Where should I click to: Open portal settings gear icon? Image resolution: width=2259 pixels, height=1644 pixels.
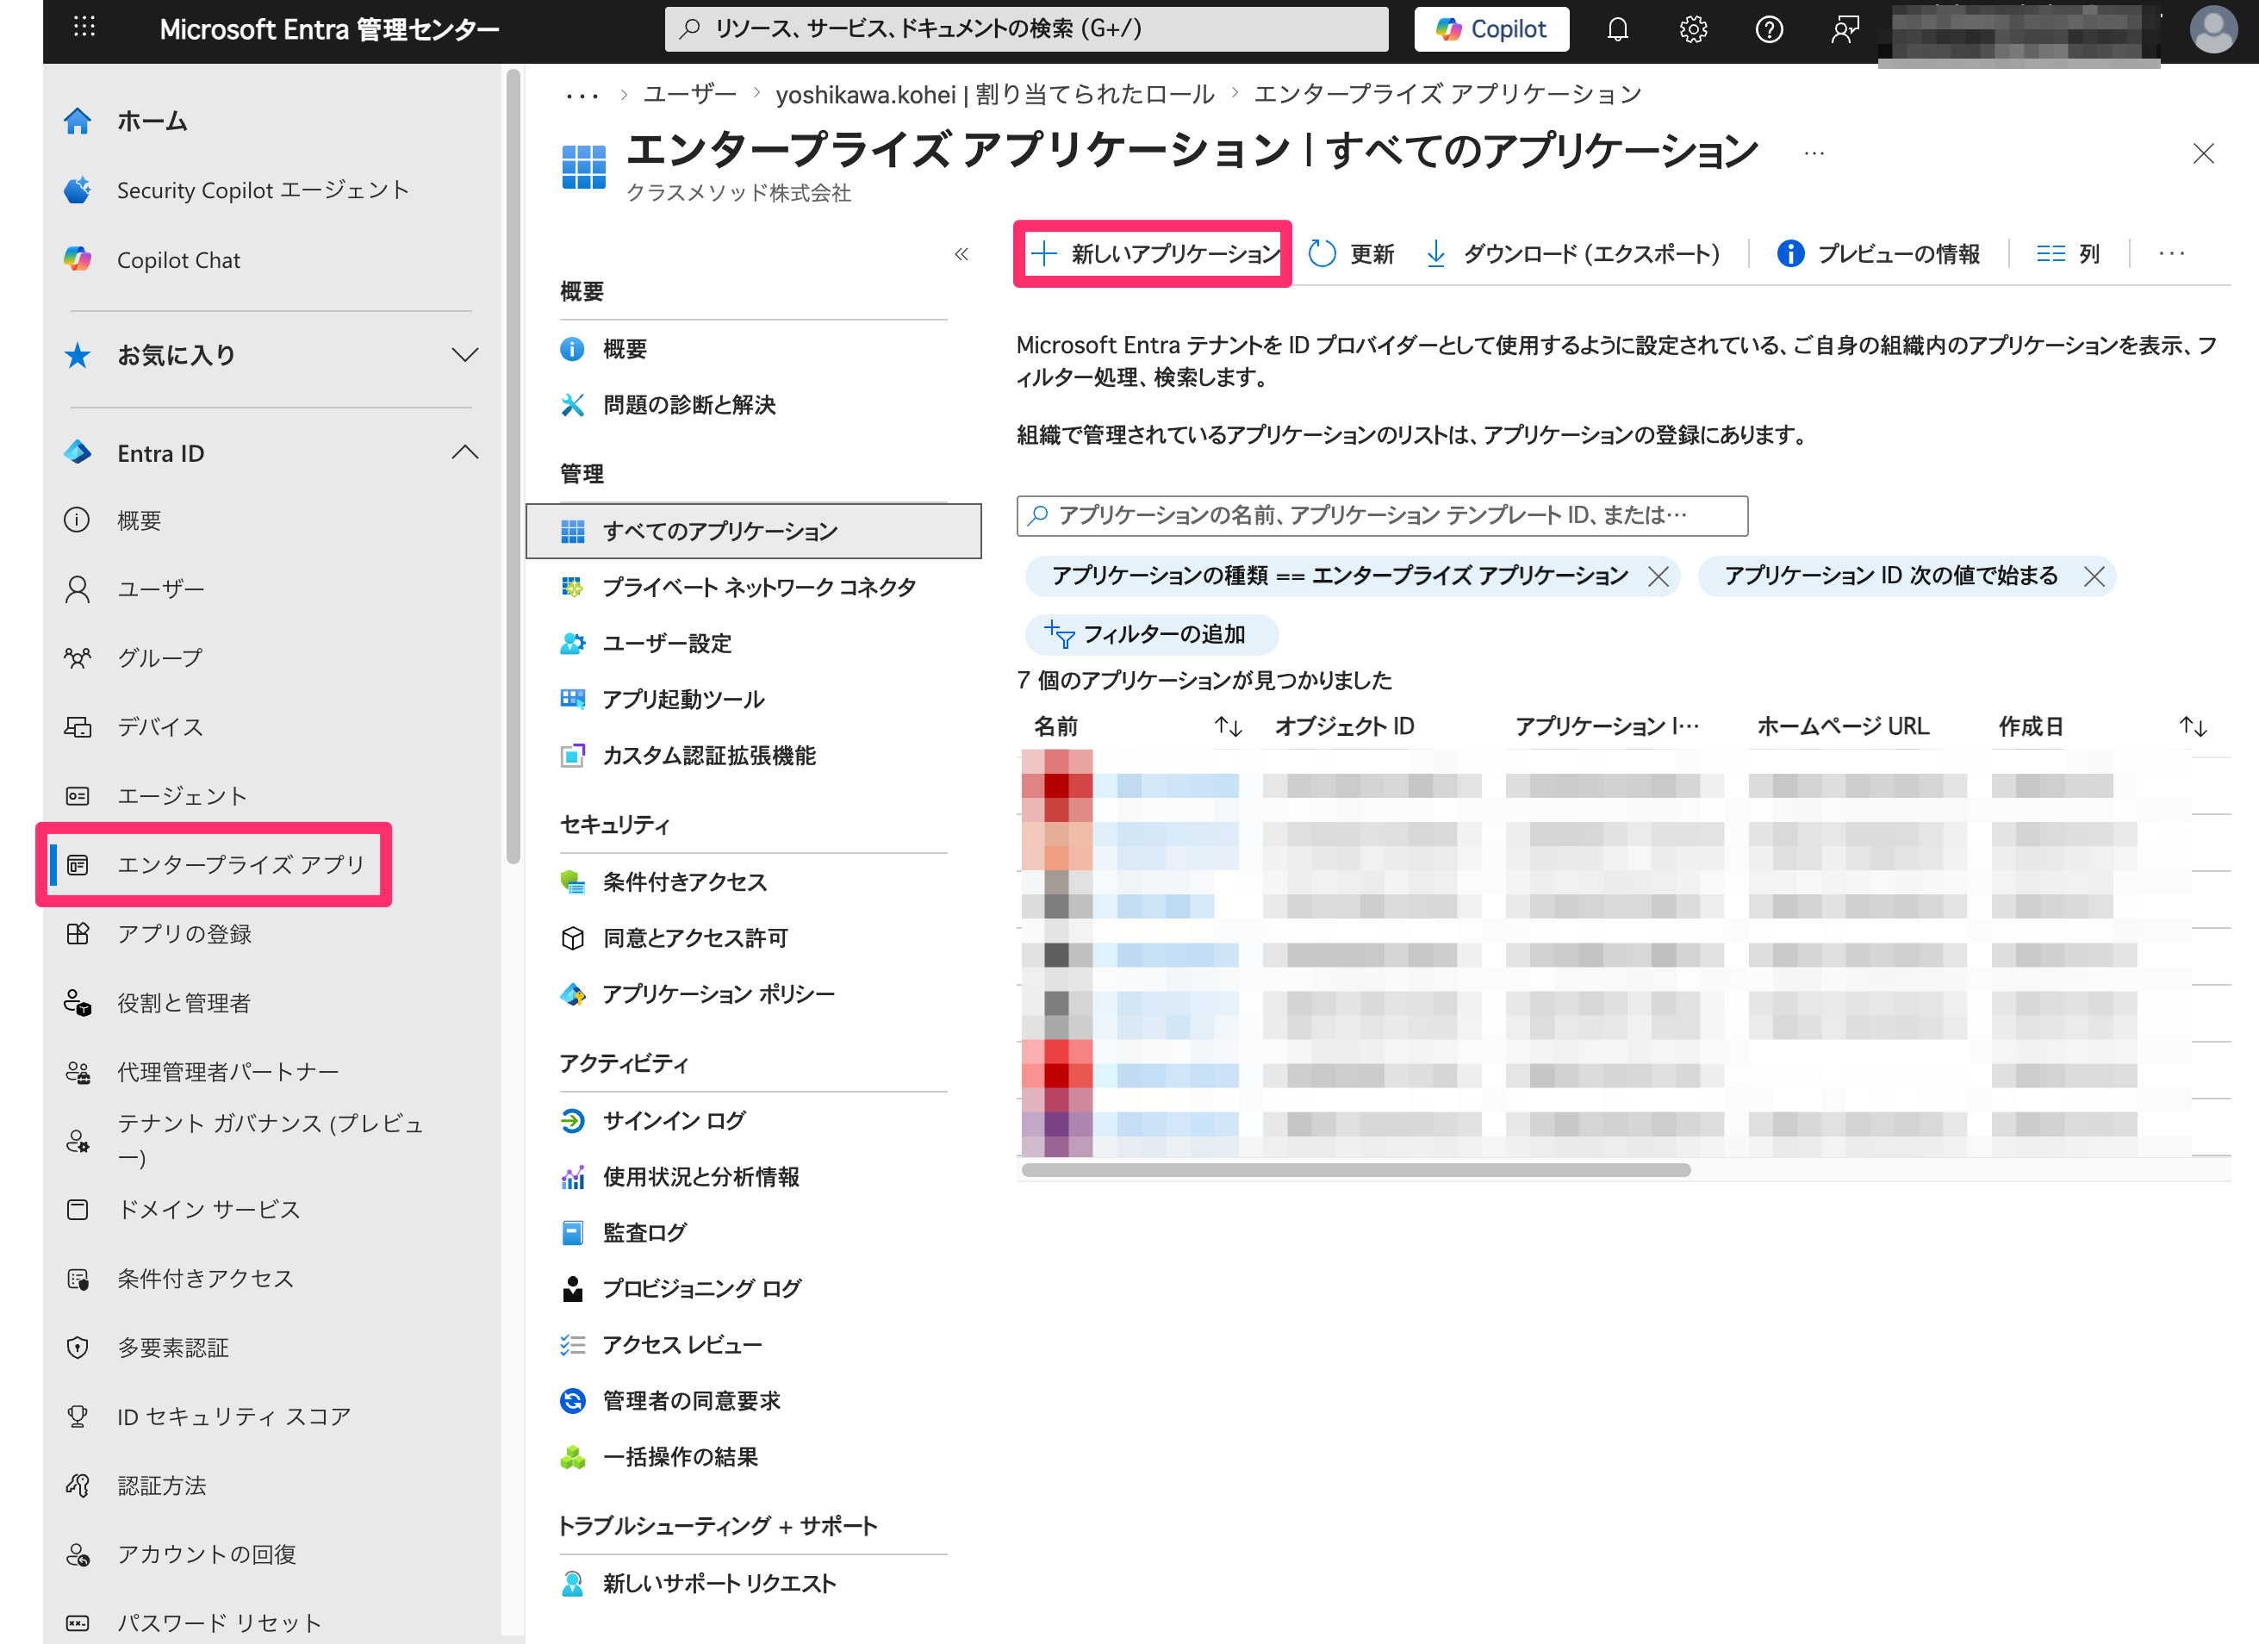[1693, 29]
